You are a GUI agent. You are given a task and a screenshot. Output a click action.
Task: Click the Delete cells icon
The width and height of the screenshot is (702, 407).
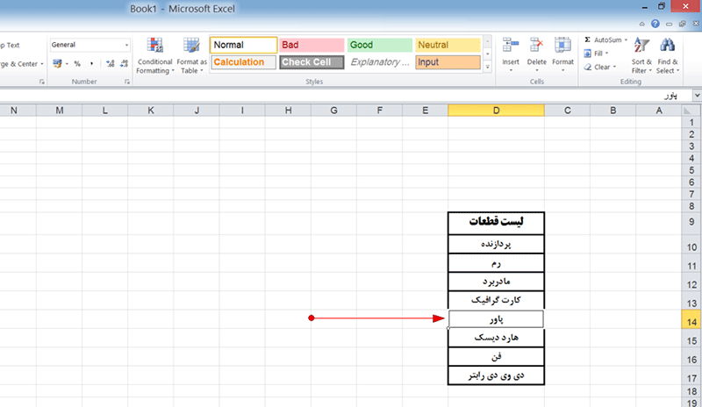pos(536,53)
